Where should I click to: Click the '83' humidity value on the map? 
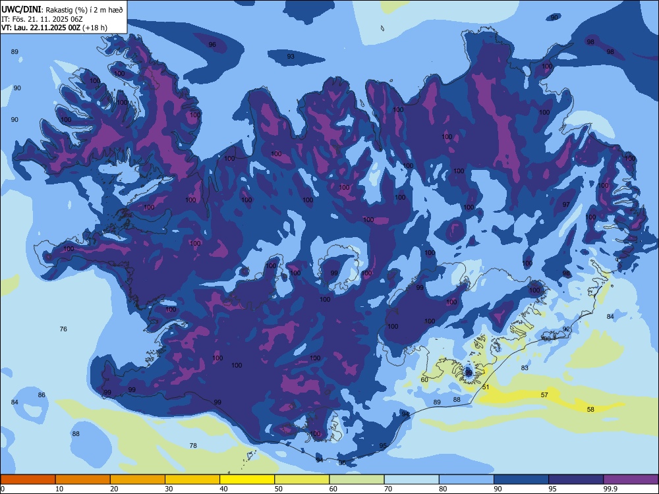525,368
